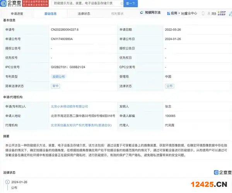Open the 权利要求 tab
This screenshot has height=193, width=232.
[x=117, y=14]
